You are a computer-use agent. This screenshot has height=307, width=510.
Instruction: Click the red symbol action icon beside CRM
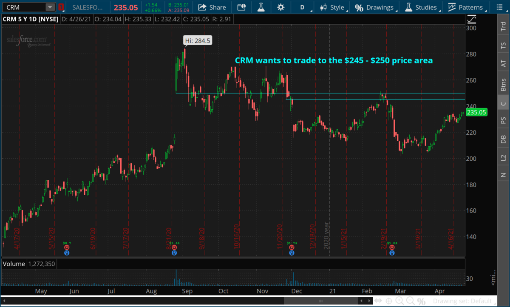point(61,7)
